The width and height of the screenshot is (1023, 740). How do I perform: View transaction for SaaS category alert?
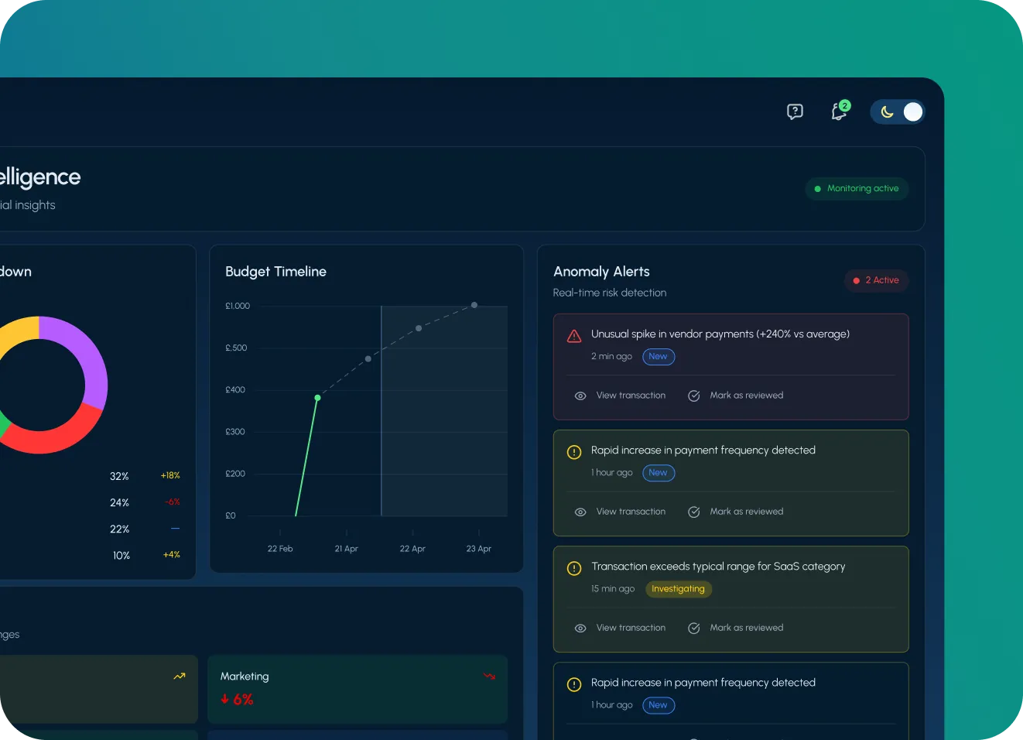click(631, 628)
